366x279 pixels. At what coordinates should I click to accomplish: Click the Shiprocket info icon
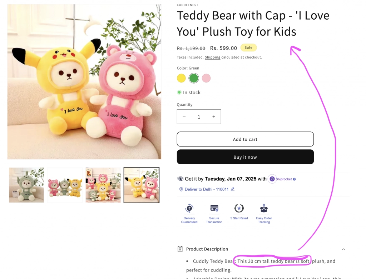295,179
